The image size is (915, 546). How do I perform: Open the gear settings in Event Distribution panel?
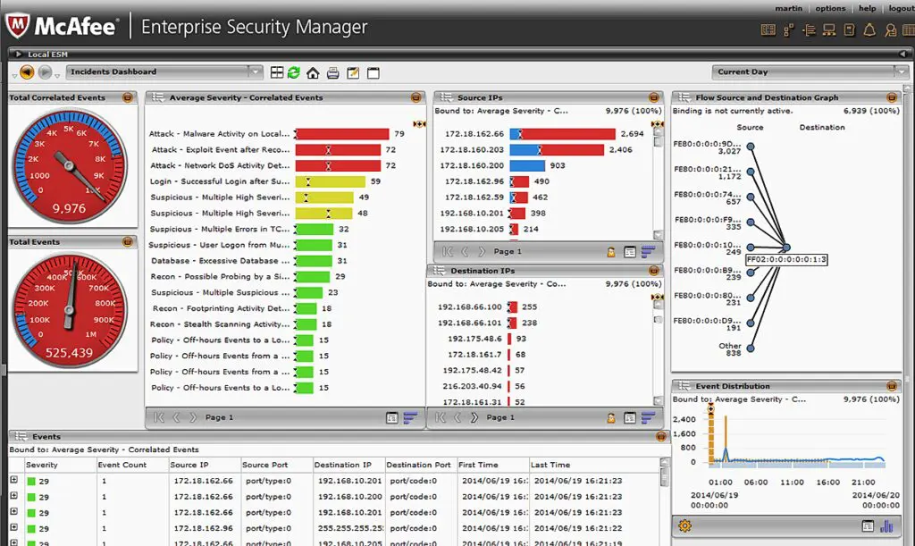[x=684, y=526]
